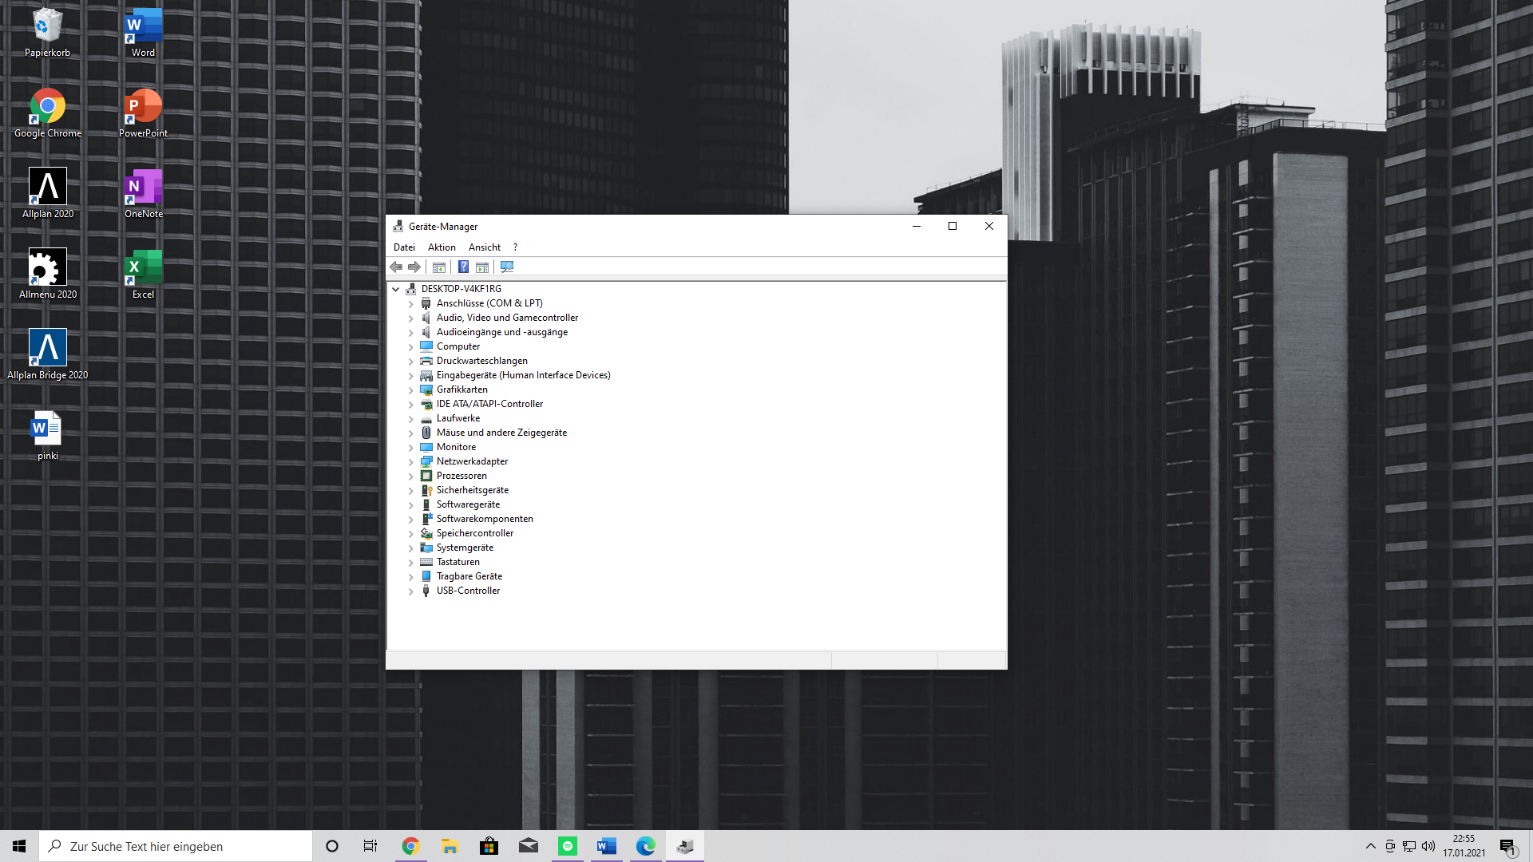Click the Back arrow in Geräte-Manager toolbar
The width and height of the screenshot is (1533, 862).
[x=396, y=267]
